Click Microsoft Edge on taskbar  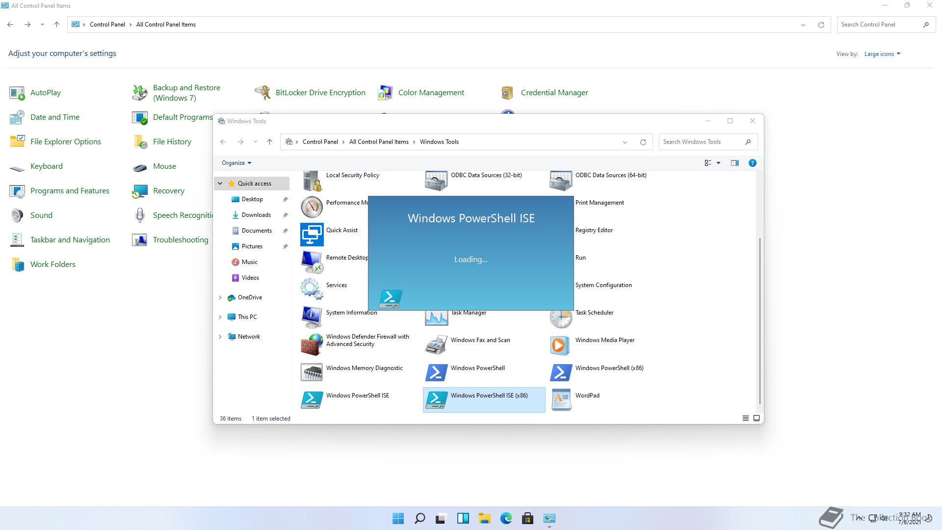[x=506, y=518]
